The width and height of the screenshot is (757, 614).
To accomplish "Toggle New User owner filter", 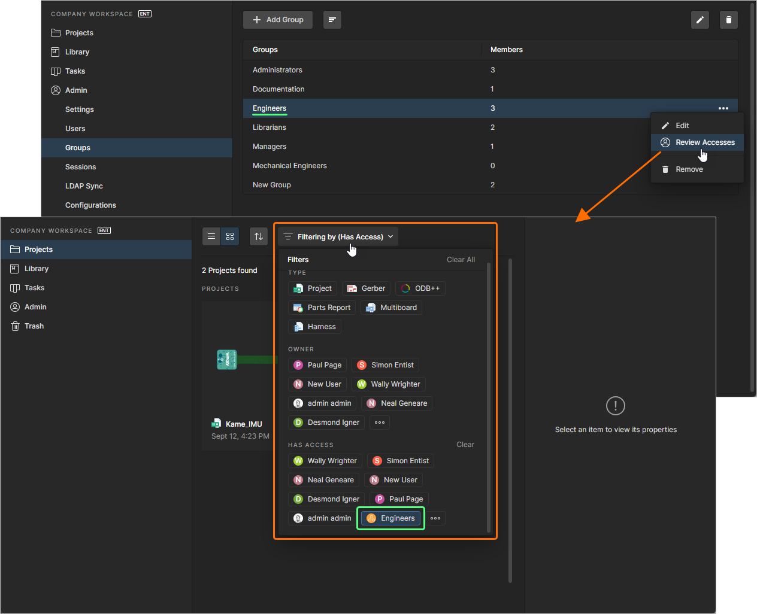I will [317, 384].
